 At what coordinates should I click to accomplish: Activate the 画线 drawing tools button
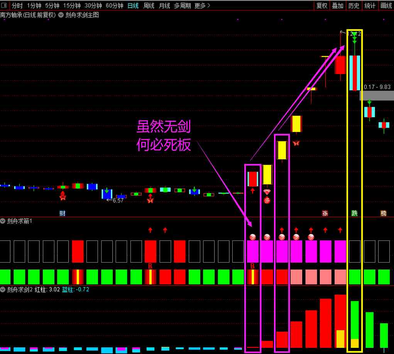pos(386,5)
